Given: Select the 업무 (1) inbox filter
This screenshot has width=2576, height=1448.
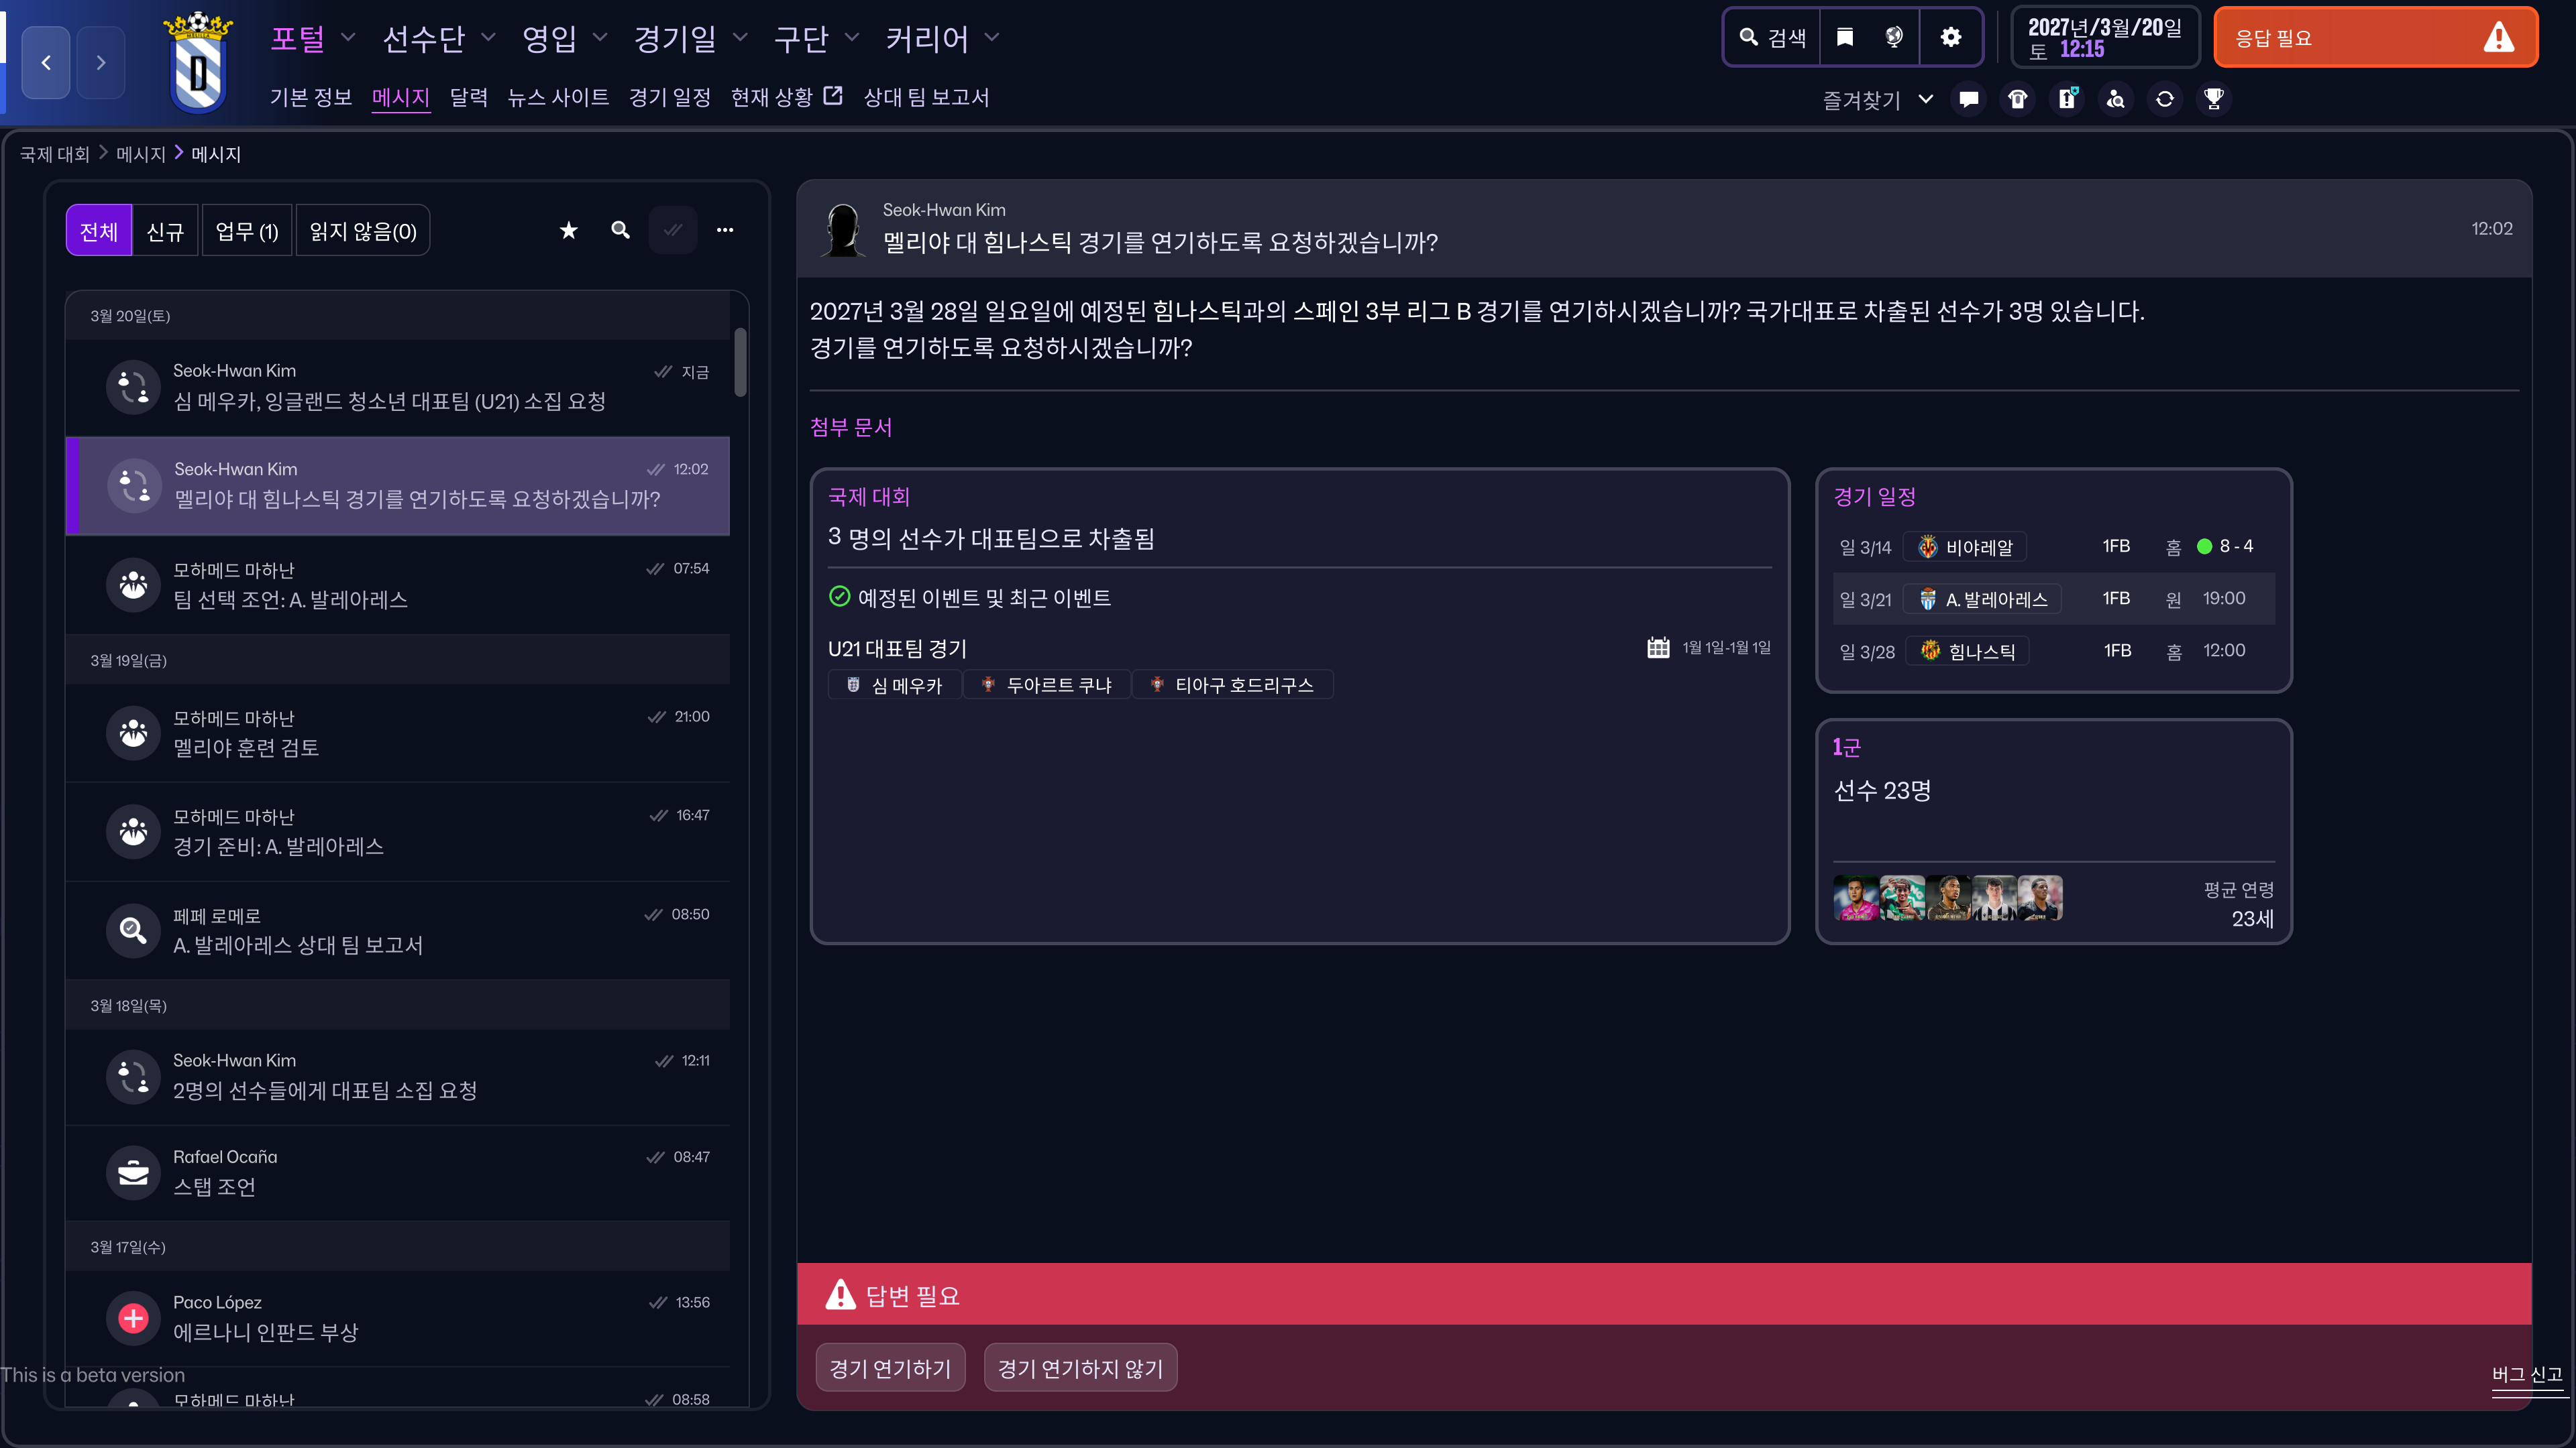Looking at the screenshot, I should click(246, 231).
